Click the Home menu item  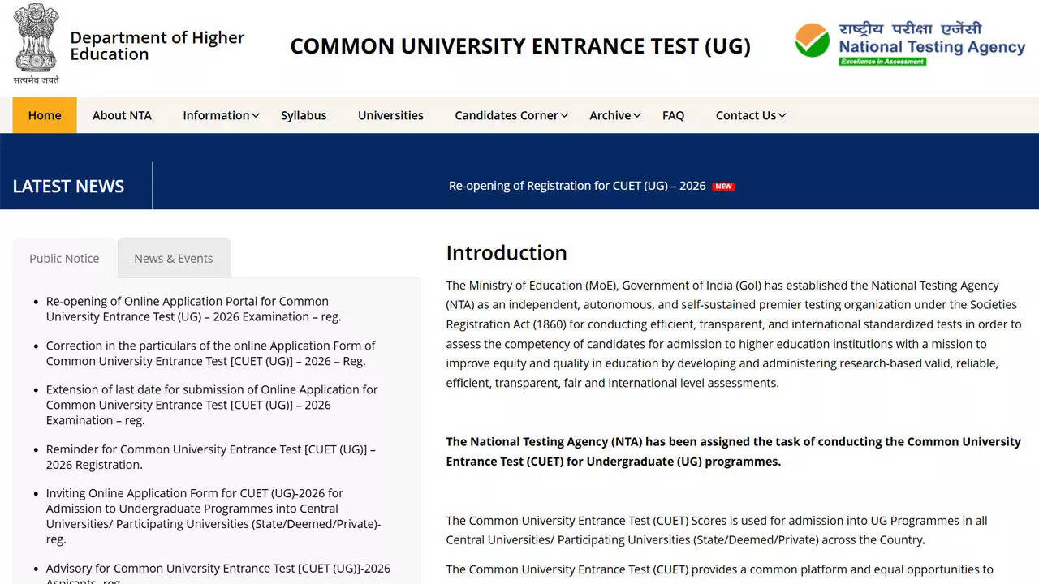coord(44,115)
